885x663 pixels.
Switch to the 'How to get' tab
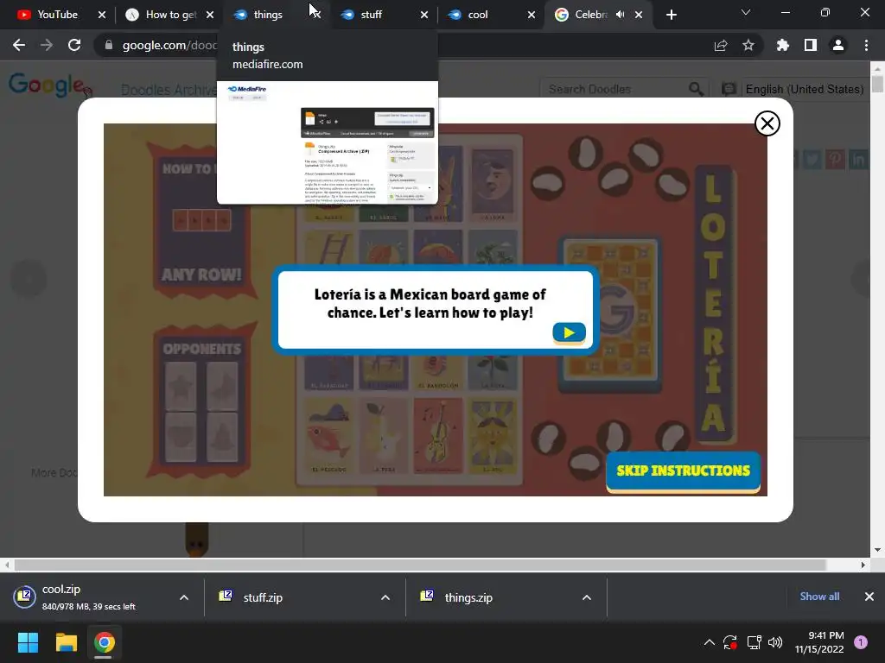pos(170,15)
